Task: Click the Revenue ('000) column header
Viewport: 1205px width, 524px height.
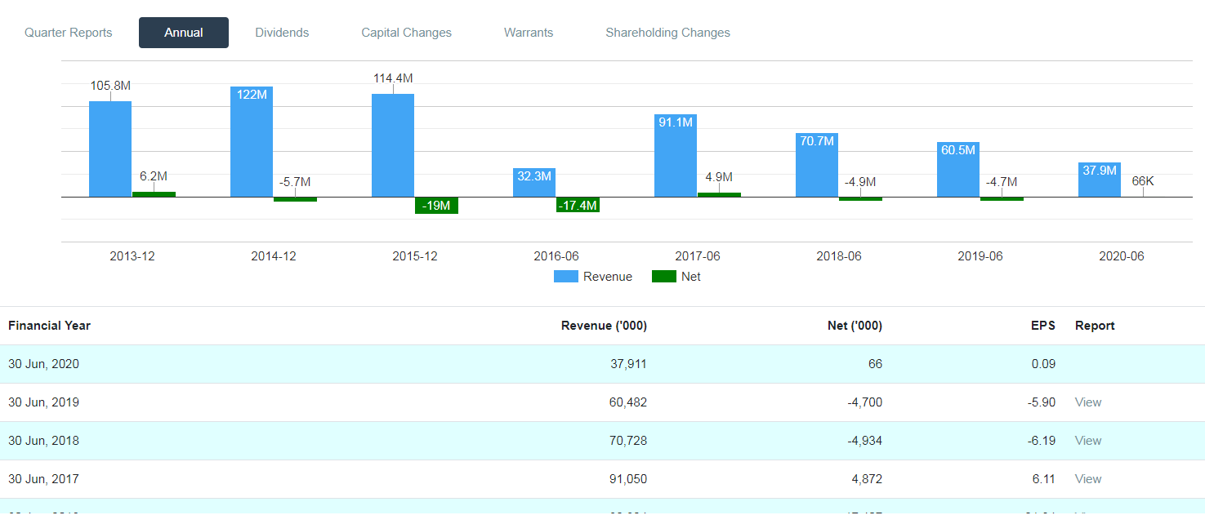Action: (604, 326)
